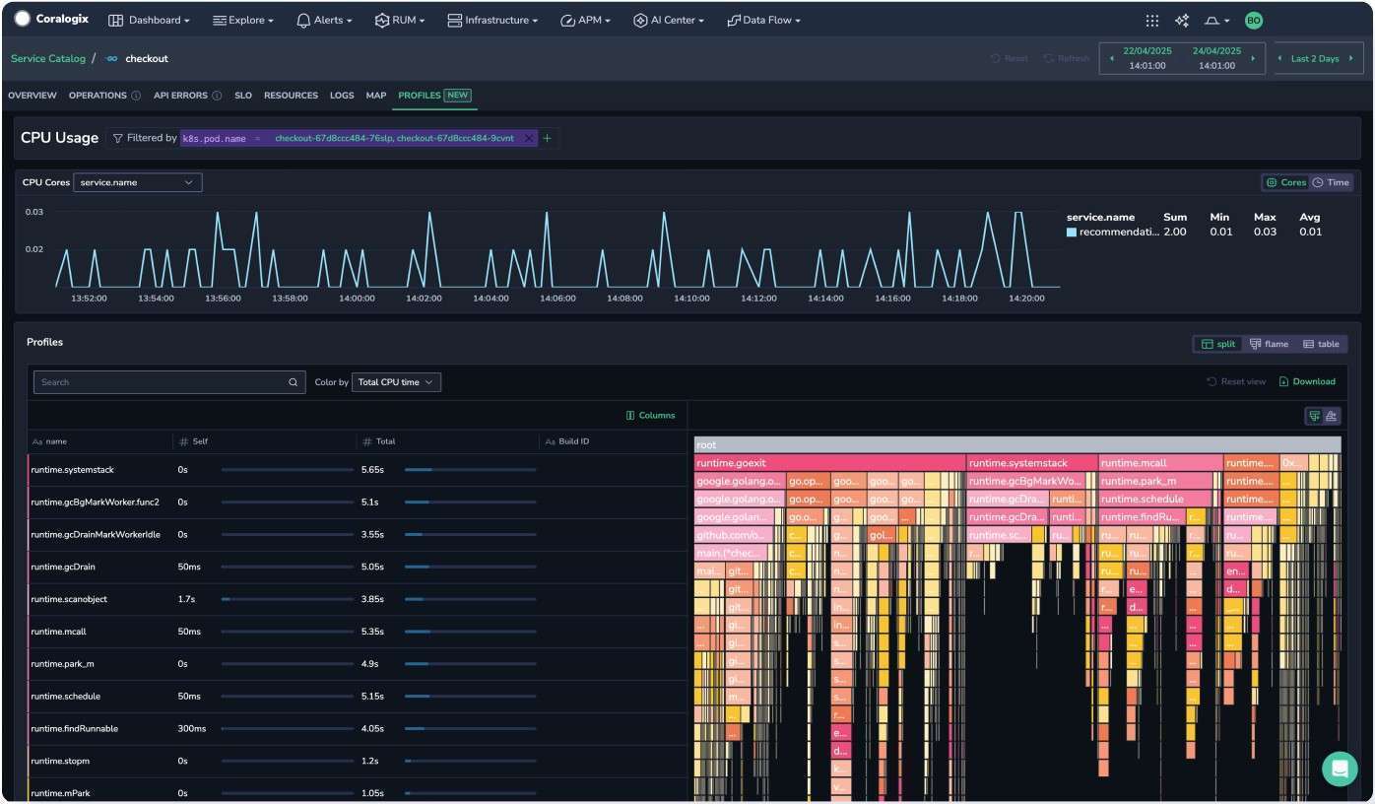The width and height of the screenshot is (1375, 804).
Task: Switch to the LOGS tab
Action: [342, 95]
